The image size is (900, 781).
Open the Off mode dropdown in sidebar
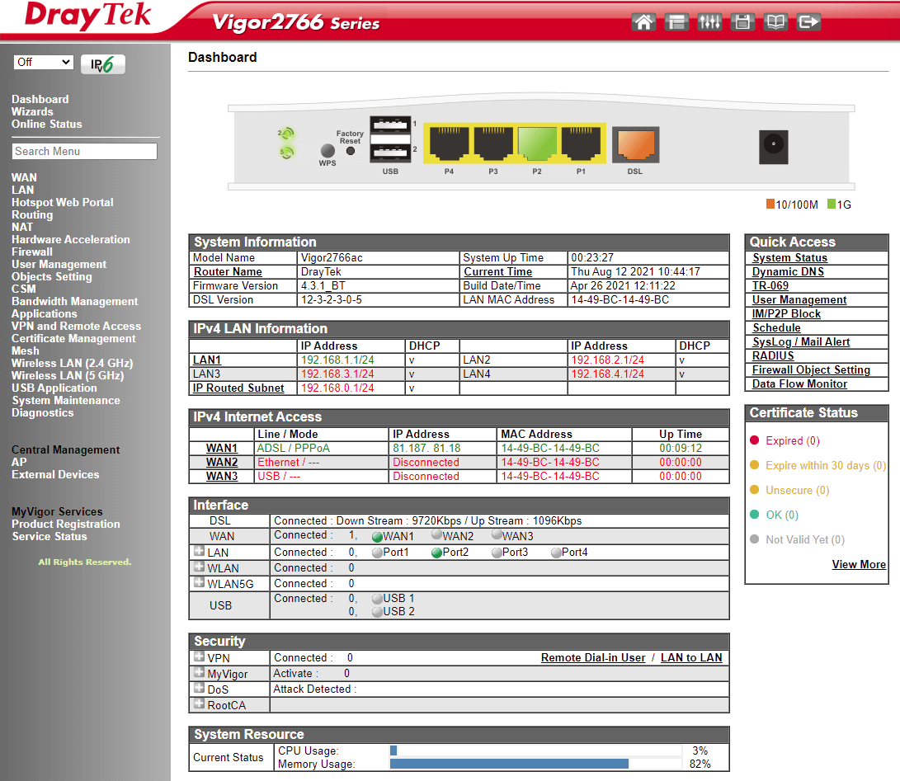(x=43, y=62)
